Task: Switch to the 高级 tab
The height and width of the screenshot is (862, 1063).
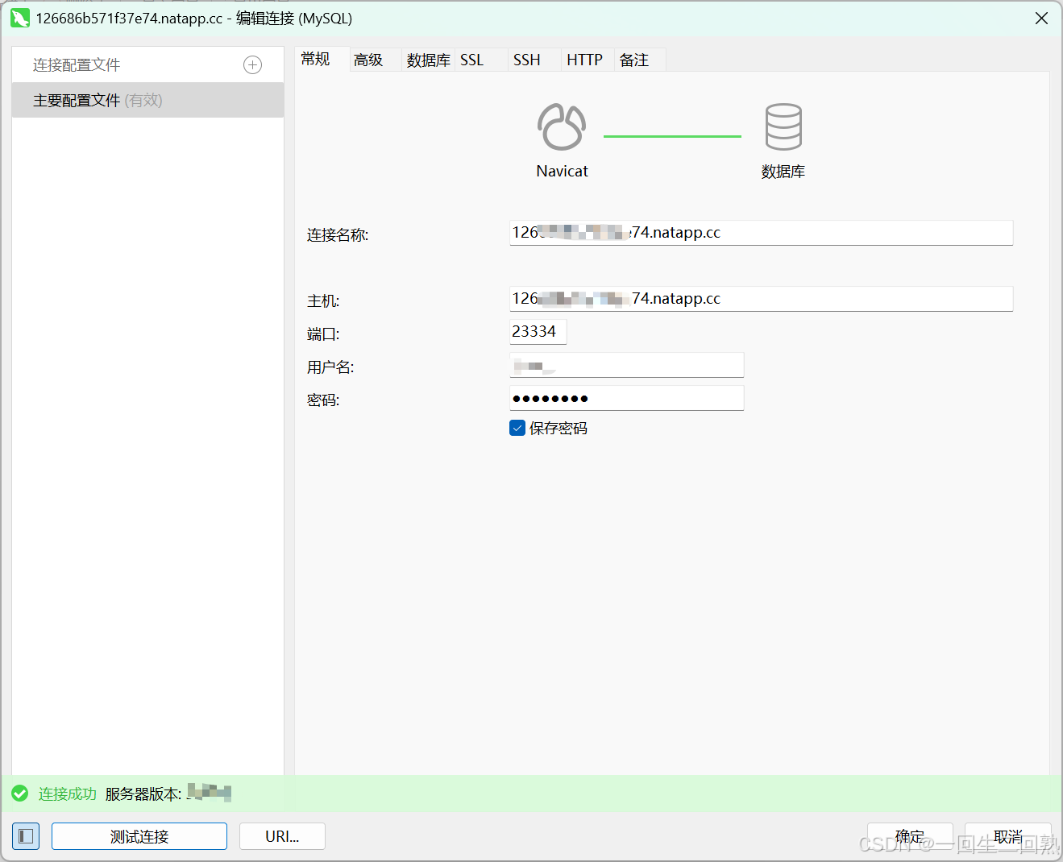Action: tap(367, 60)
